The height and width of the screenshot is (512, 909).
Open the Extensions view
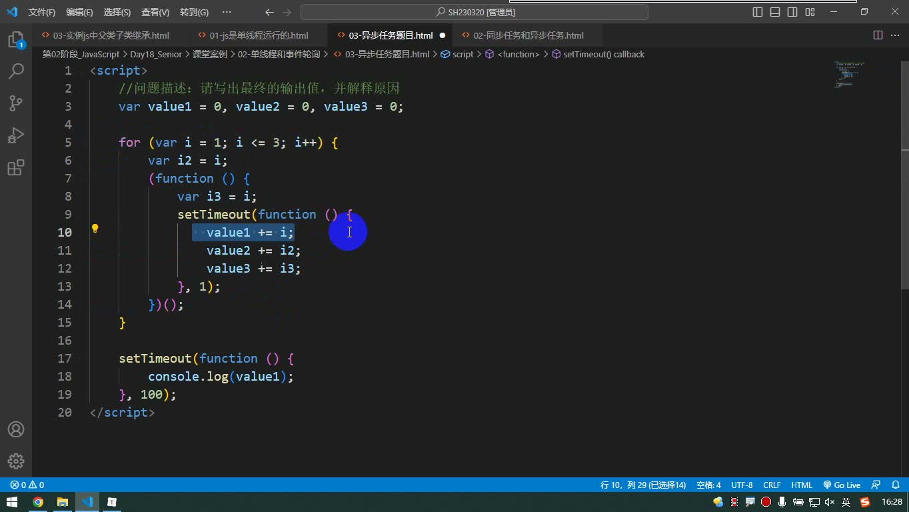(x=16, y=167)
